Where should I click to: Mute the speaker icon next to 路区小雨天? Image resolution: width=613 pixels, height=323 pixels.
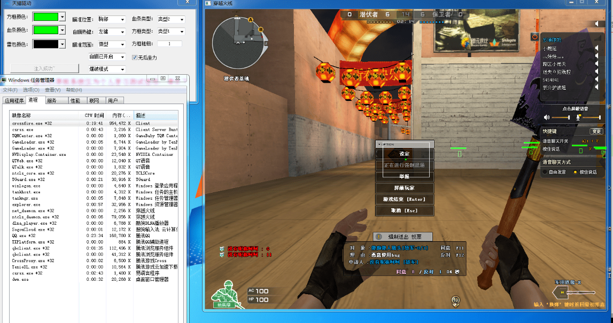[596, 64]
